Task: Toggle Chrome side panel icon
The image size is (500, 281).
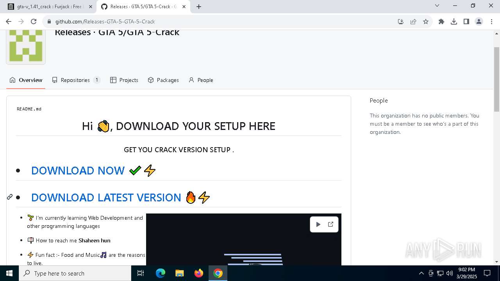Action: click(x=466, y=21)
